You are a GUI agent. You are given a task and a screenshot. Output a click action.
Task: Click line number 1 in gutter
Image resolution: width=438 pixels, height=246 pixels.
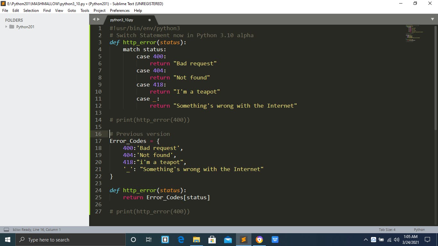tap(100, 28)
